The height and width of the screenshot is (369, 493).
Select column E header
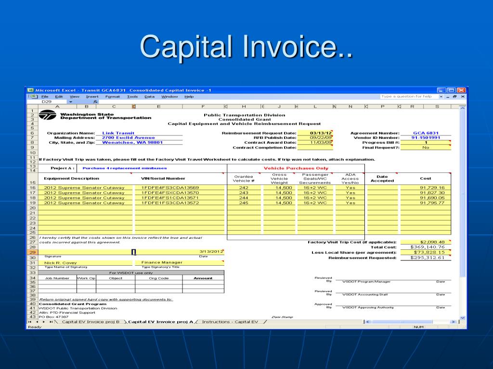(x=158, y=107)
